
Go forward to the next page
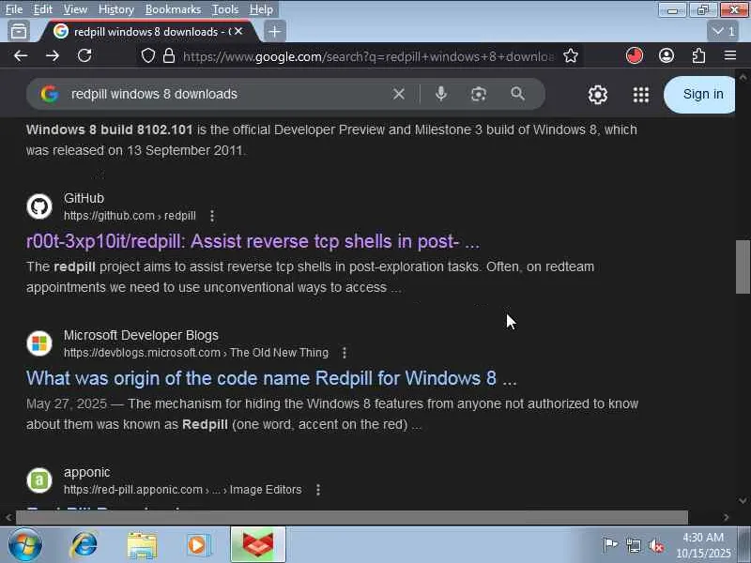click(x=53, y=56)
